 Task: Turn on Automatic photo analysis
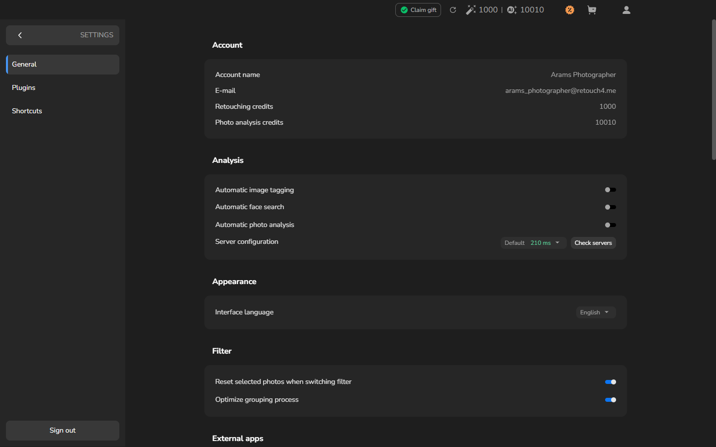pos(611,225)
